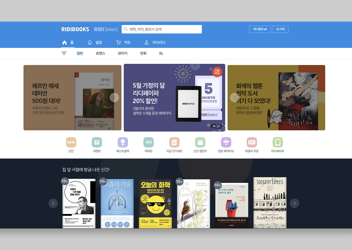Click the 집 앞 서점에 방금 나온 신간! heading
Viewport: 352px width, 250px height.
tap(86, 170)
